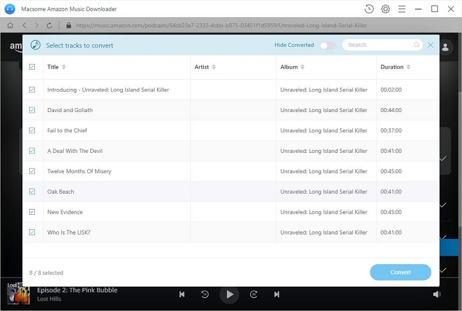
Task: Click Episode 2: The Pink Bubble title
Action: (x=77, y=290)
